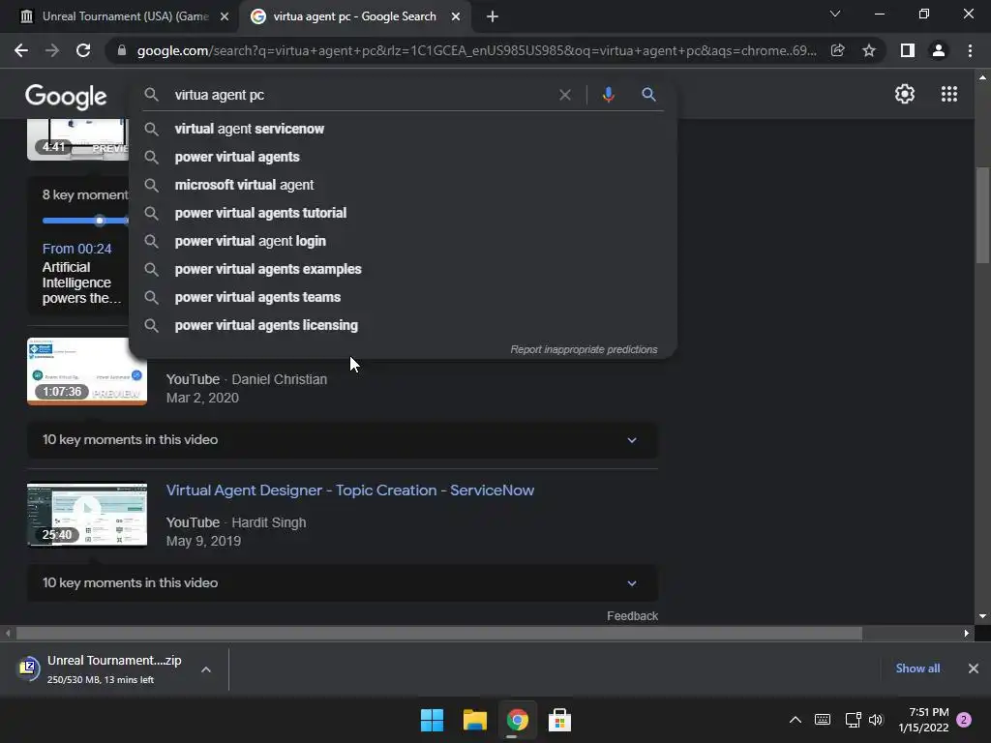Open download options chevron for zip
The width and height of the screenshot is (991, 743).
click(x=206, y=669)
